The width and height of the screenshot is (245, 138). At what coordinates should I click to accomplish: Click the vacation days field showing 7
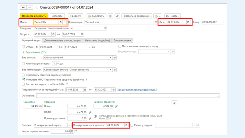click(87, 47)
